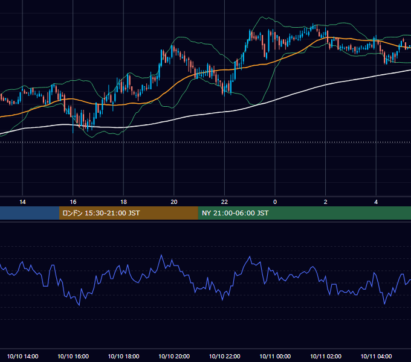Screen dimensions: 411x362
Task: Click hour label 14 on time axis
Action: click(22, 202)
